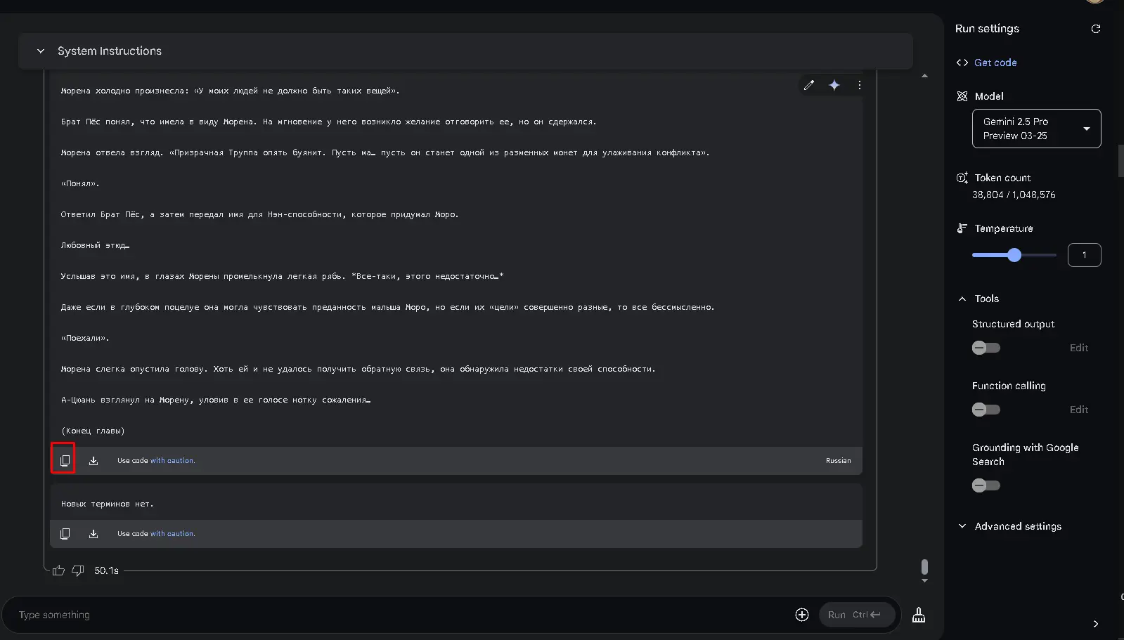Screen dimensions: 1124x640
Task: Copy the 'Новых терминов нет' code block
Action: click(x=65, y=534)
